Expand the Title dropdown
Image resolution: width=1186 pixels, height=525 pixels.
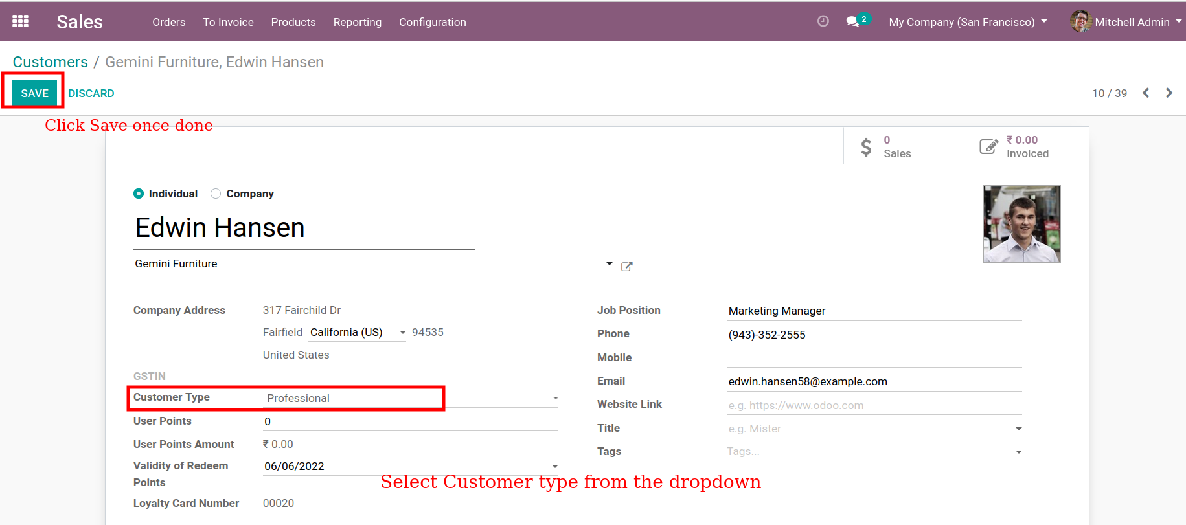(1018, 429)
